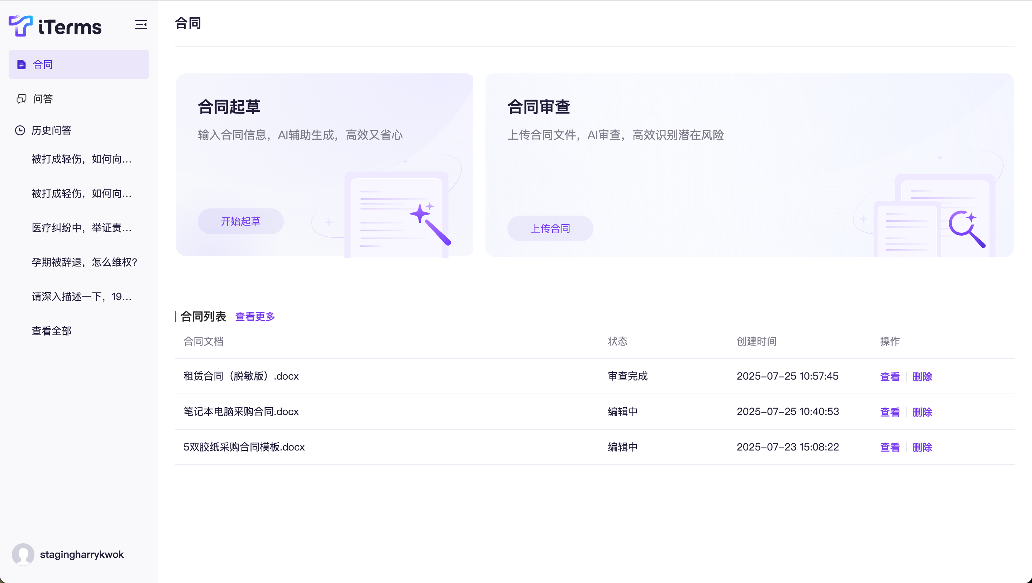Open the 查看更多 link
Screen dimensions: 1032x583
point(255,317)
